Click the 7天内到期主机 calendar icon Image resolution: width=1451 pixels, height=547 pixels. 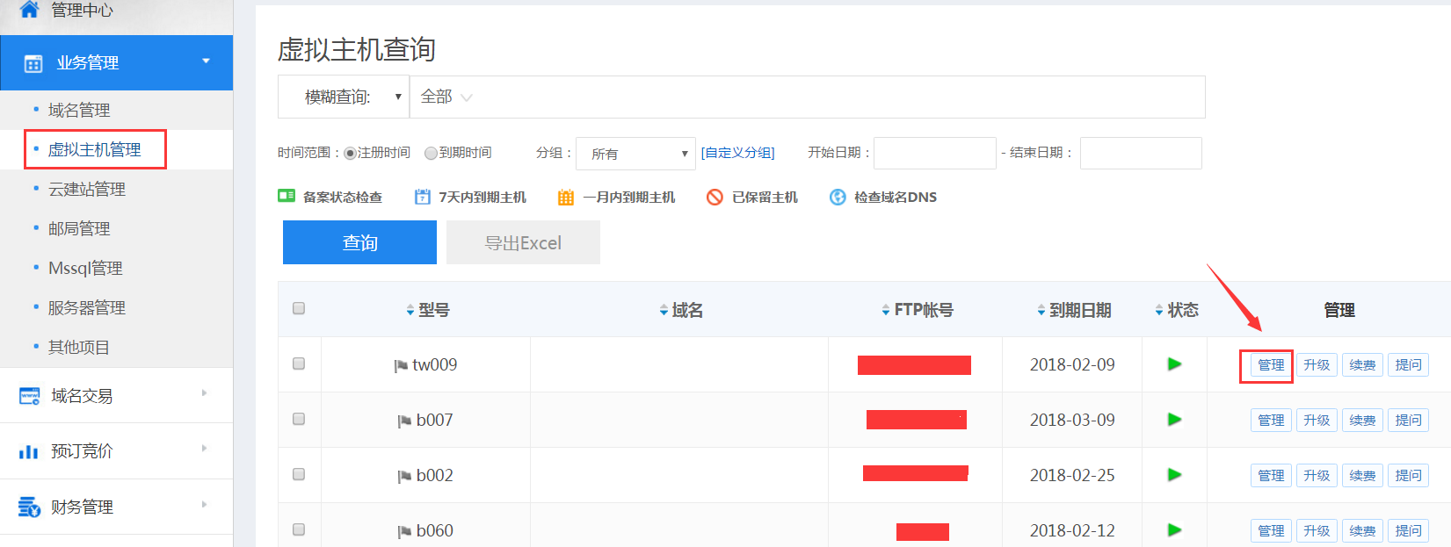click(423, 197)
